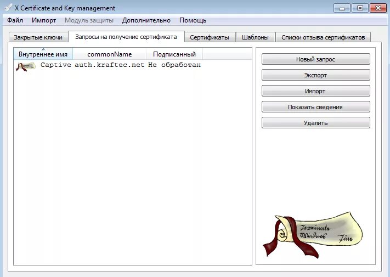Open the Шаблоны tab

pos(255,37)
